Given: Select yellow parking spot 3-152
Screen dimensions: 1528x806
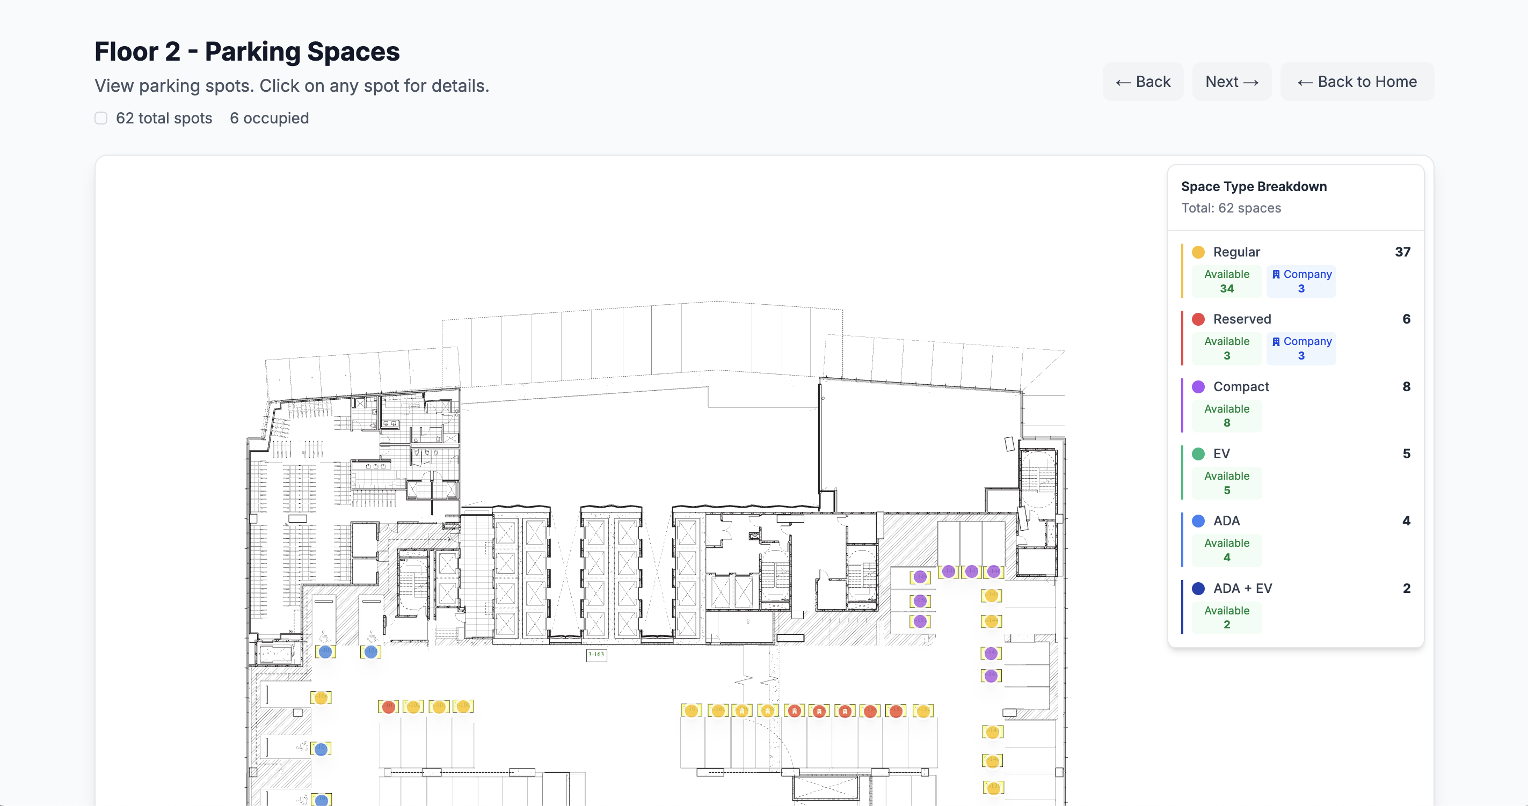Looking at the screenshot, I should 923,710.
